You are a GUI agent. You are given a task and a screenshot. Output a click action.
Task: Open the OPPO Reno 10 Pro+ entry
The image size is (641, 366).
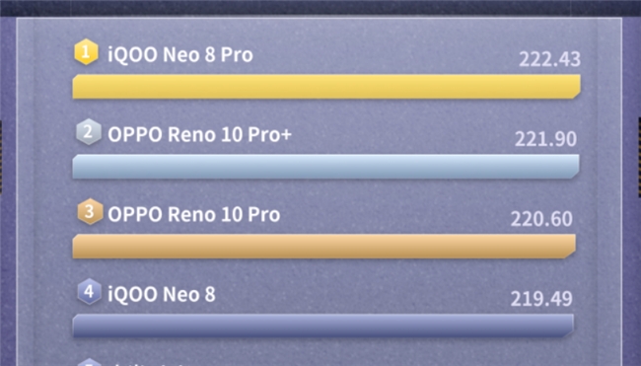coord(199,134)
